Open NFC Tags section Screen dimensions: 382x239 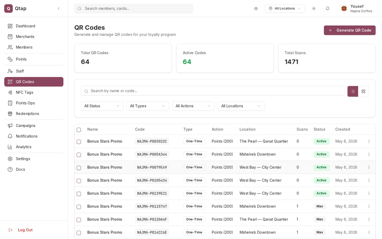34,92
